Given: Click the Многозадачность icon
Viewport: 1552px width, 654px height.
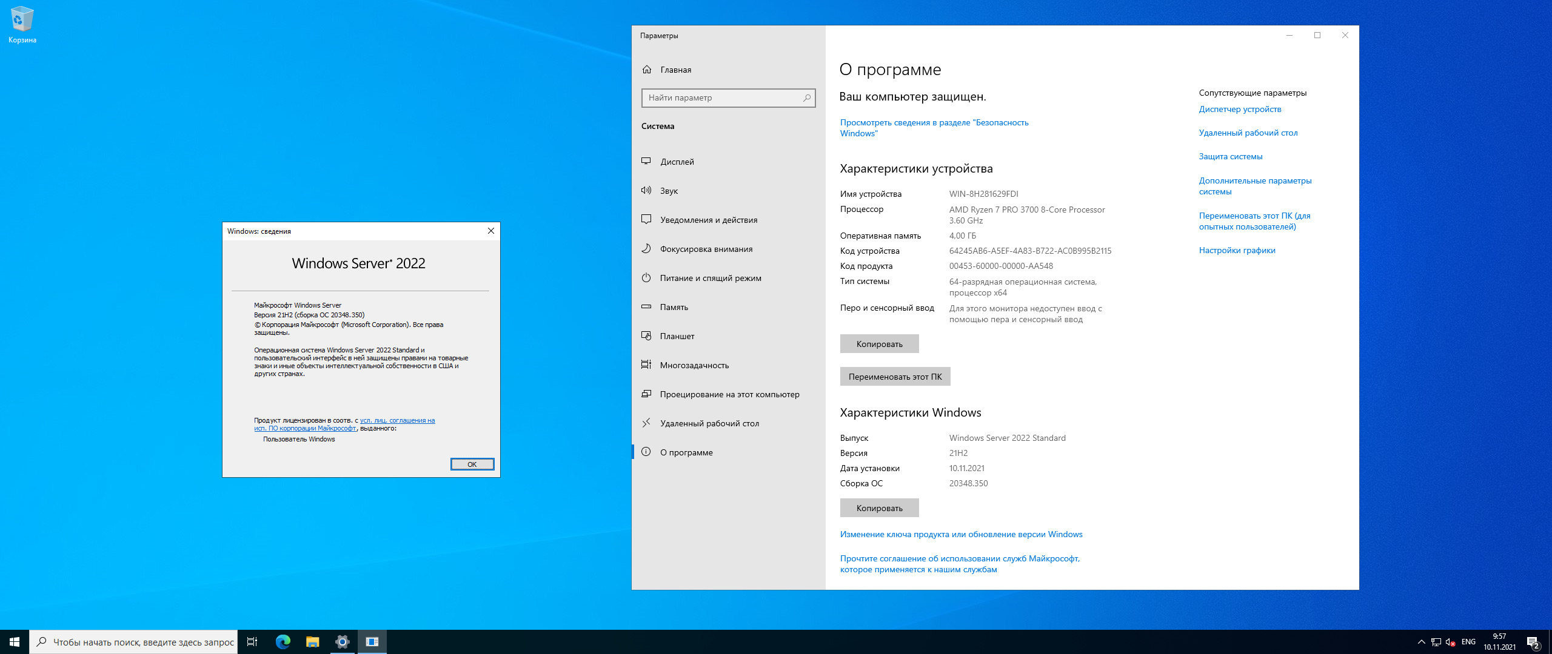Looking at the screenshot, I should coord(646,365).
